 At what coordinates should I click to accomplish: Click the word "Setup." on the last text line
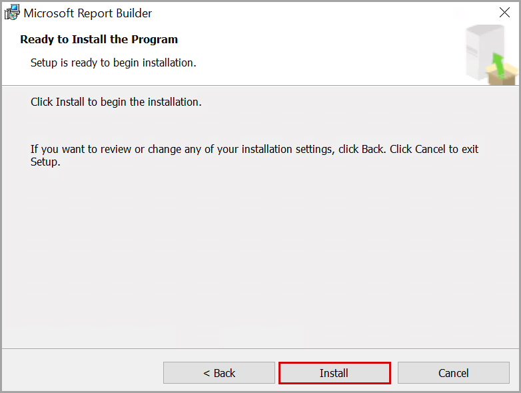point(45,162)
